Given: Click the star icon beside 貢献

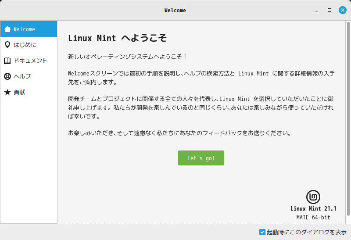Looking at the screenshot, I should (x=7, y=92).
